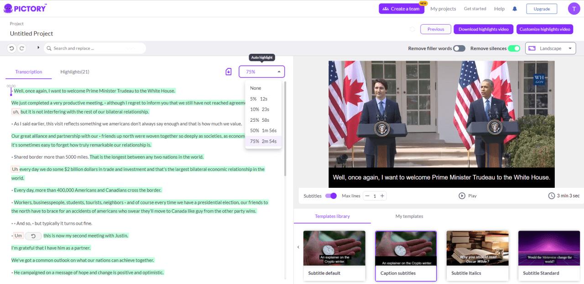The image size is (584, 284).
Task: Select the Subtitle default template
Action: [x=334, y=256]
